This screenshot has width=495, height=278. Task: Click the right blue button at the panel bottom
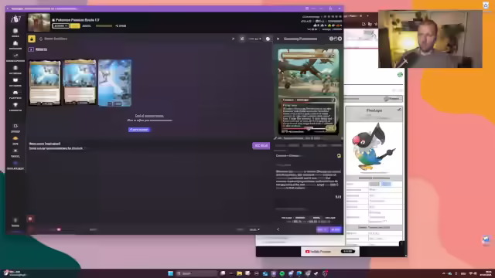pyautogui.click(x=335, y=229)
